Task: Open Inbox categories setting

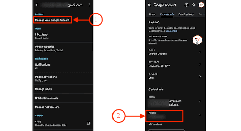Action: (63, 48)
